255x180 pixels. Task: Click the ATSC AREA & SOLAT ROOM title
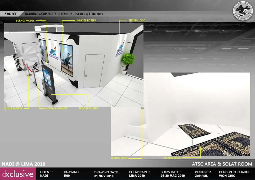tap(222, 164)
